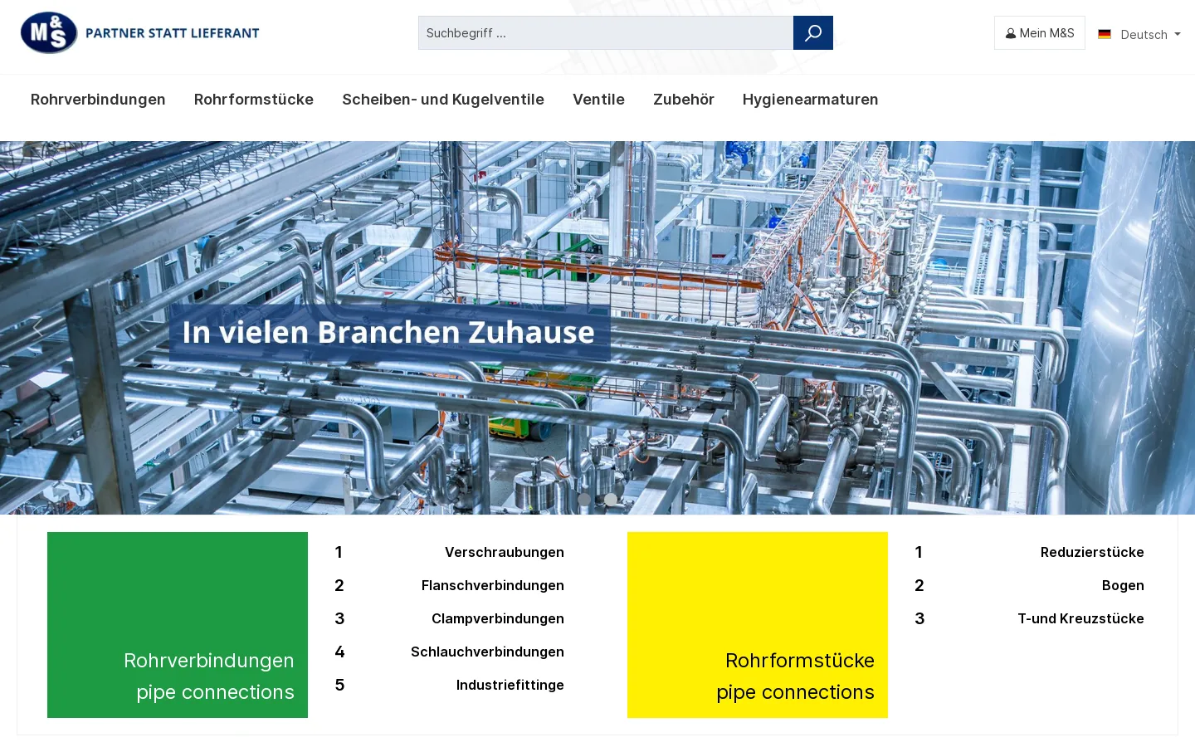Open the Rohrverbindungen navigation menu
This screenshot has width=1195, height=747.
pyautogui.click(x=98, y=100)
